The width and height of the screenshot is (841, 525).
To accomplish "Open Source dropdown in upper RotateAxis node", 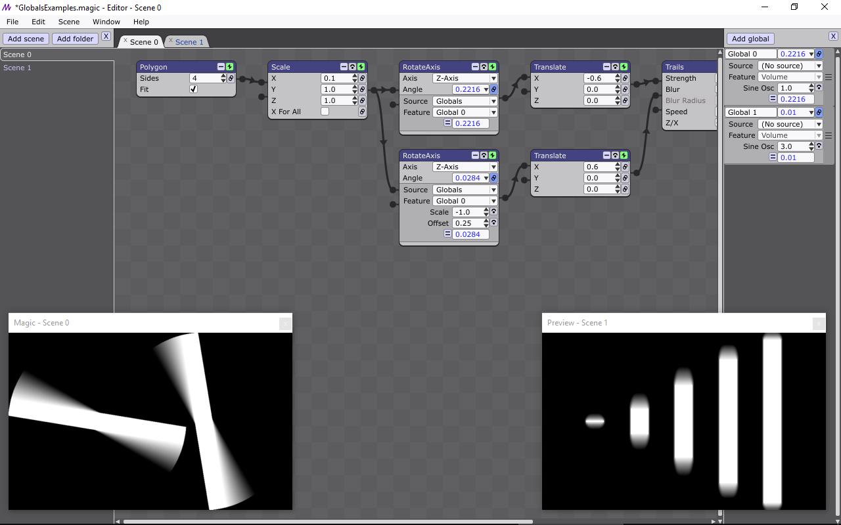I will 465,101.
